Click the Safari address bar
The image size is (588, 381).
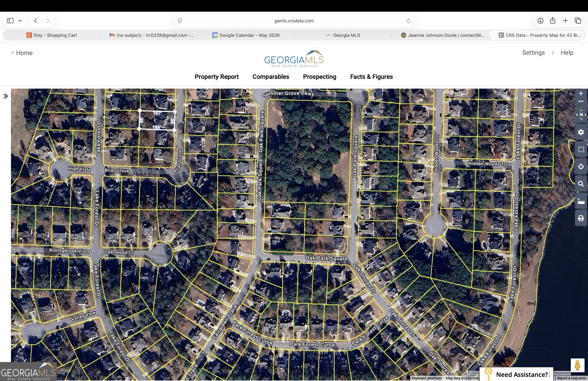coord(294,21)
